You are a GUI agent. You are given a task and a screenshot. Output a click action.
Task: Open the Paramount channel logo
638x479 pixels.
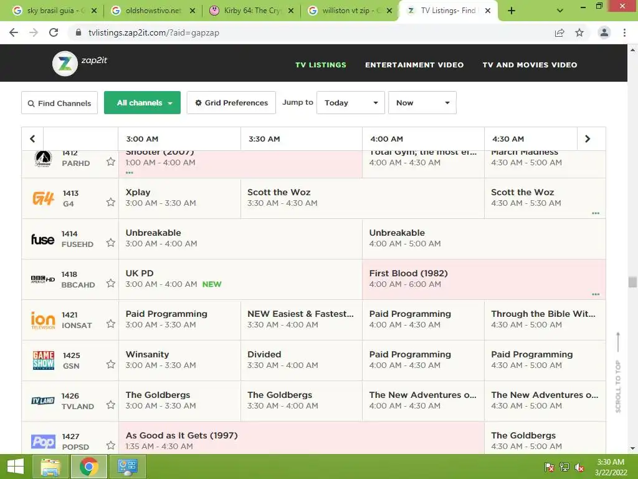(x=43, y=159)
